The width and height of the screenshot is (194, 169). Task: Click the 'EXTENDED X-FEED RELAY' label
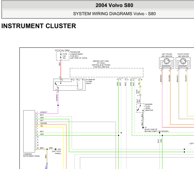click(91, 82)
